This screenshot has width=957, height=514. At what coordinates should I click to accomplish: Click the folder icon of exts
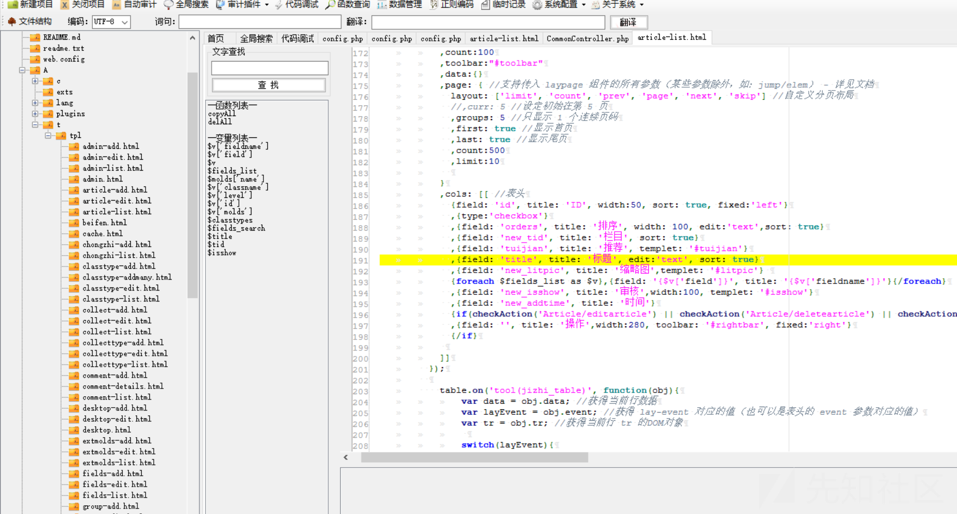pyautogui.click(x=48, y=92)
